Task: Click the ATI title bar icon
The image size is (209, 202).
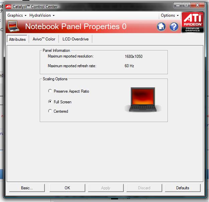Action: pos(8,7)
